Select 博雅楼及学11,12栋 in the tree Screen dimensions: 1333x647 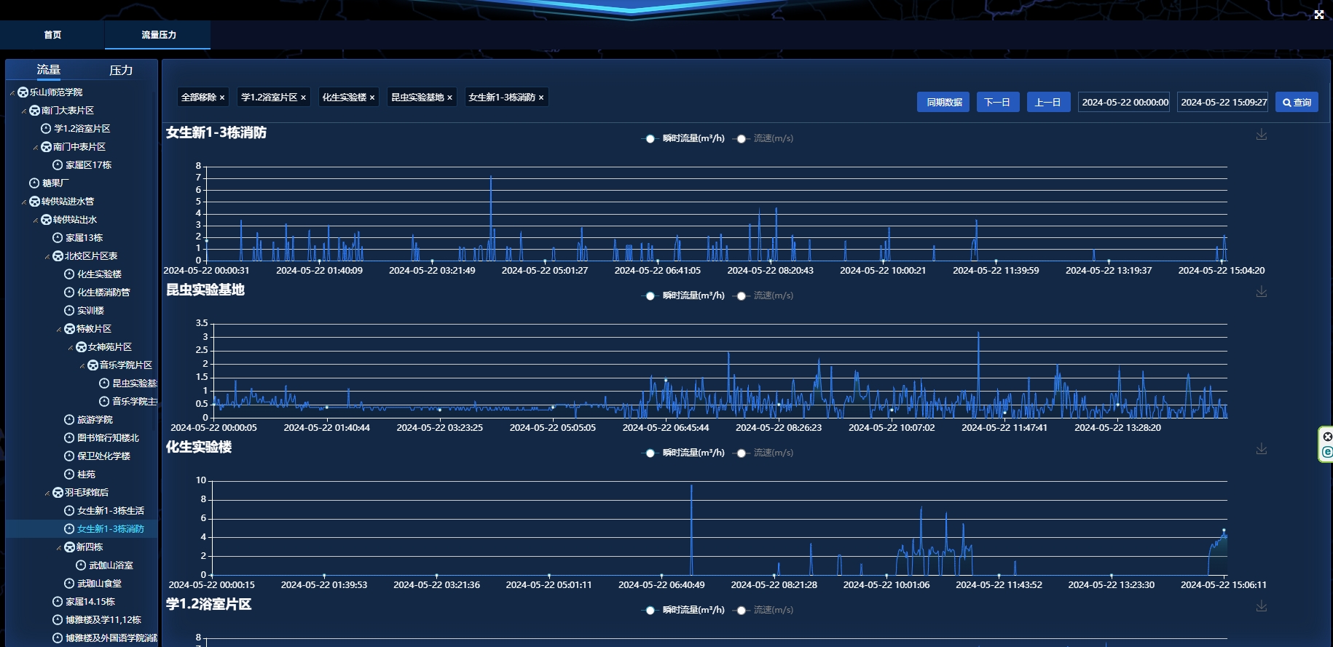[103, 620]
